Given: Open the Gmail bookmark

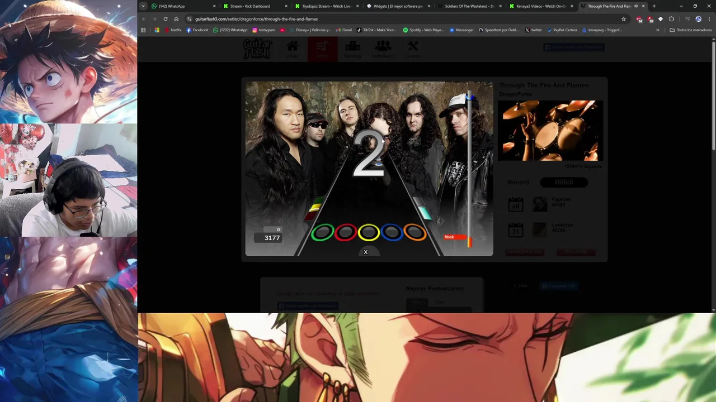Looking at the screenshot, I should (x=344, y=30).
